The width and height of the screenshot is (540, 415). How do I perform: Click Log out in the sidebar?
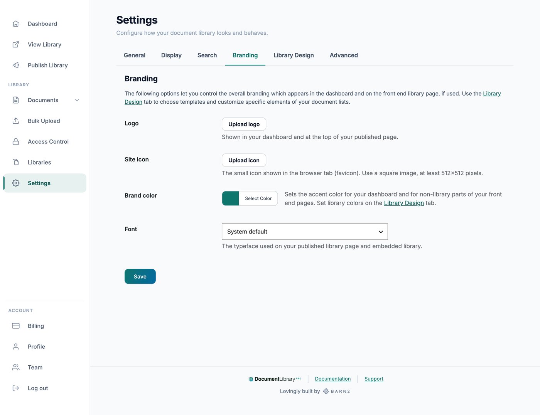(45, 388)
